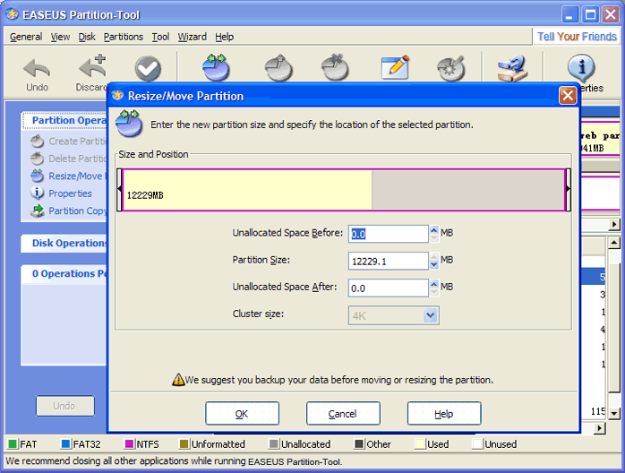The image size is (625, 473).
Task: Click the Resize/Move partition toolbar icon
Action: [218, 67]
